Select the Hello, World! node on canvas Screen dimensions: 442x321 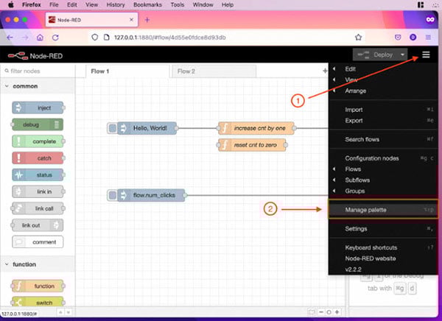click(x=147, y=128)
